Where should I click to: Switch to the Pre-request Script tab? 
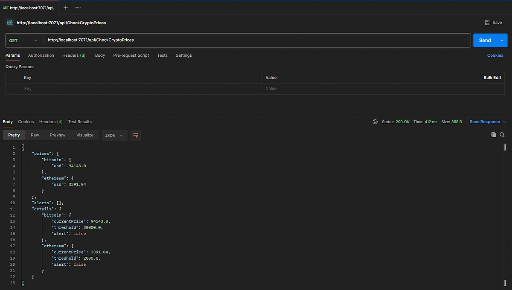pos(131,55)
